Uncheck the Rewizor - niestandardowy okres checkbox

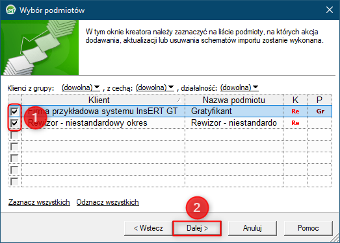[14, 123]
